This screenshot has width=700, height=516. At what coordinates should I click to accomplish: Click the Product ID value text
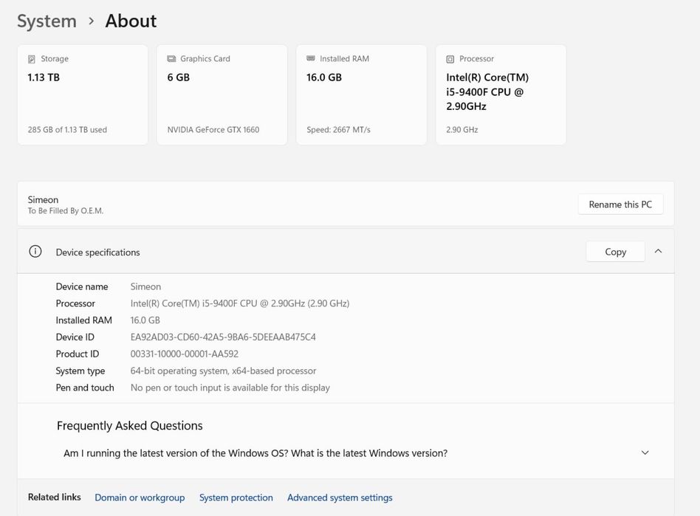point(185,354)
